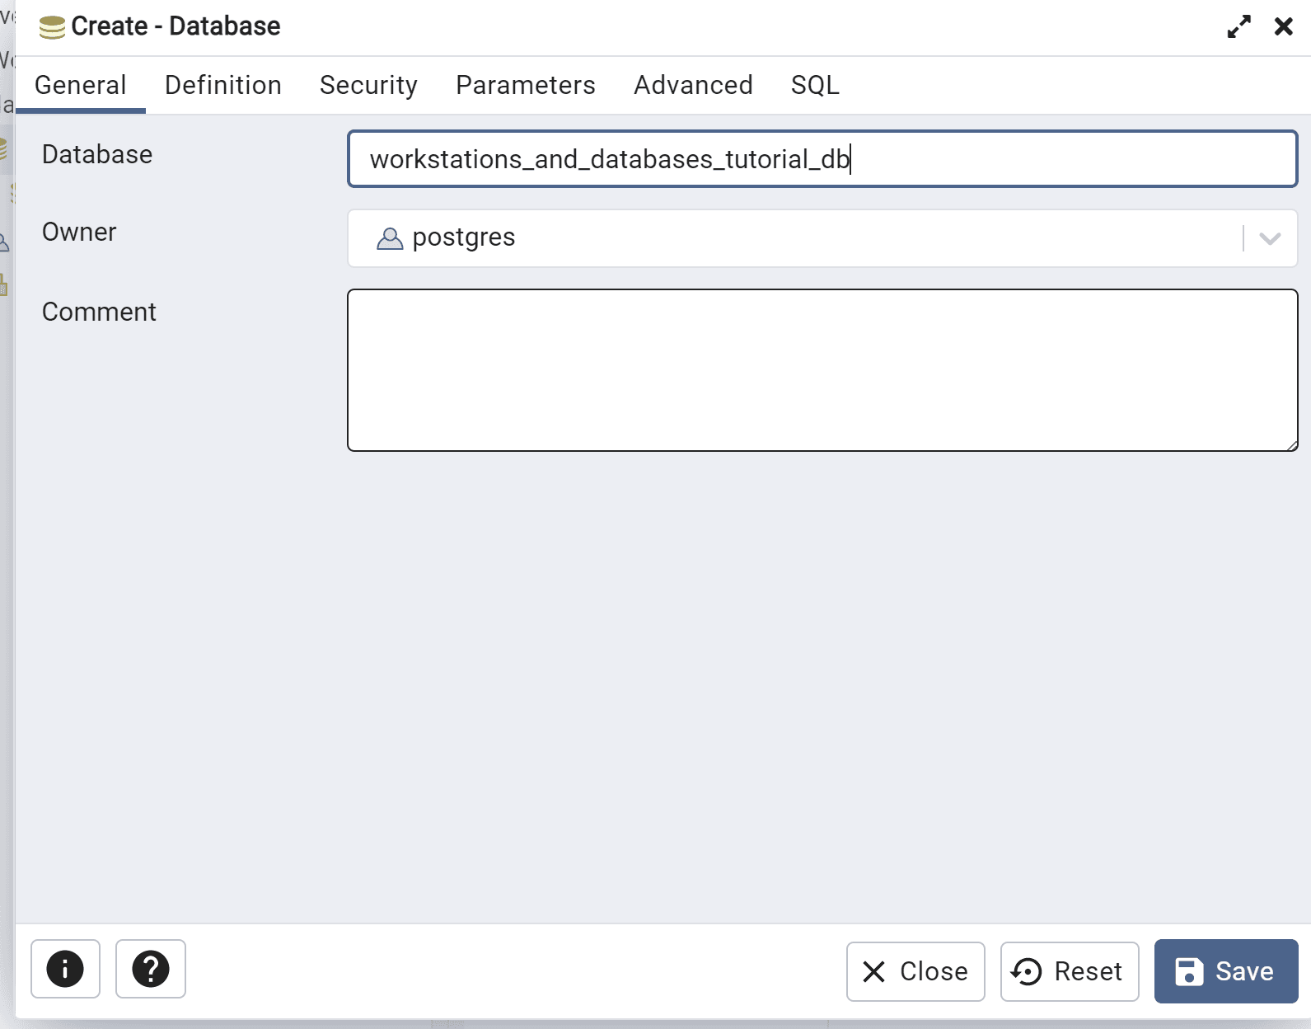View the SQL tab

[815, 85]
